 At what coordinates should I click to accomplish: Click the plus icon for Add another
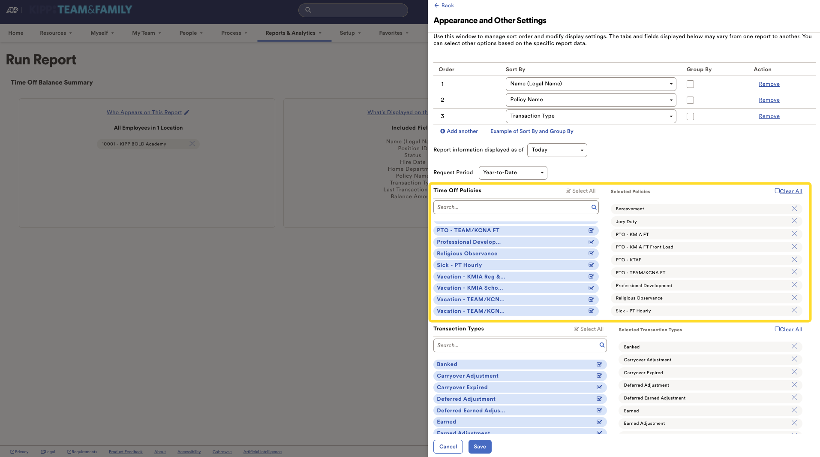[x=442, y=131]
